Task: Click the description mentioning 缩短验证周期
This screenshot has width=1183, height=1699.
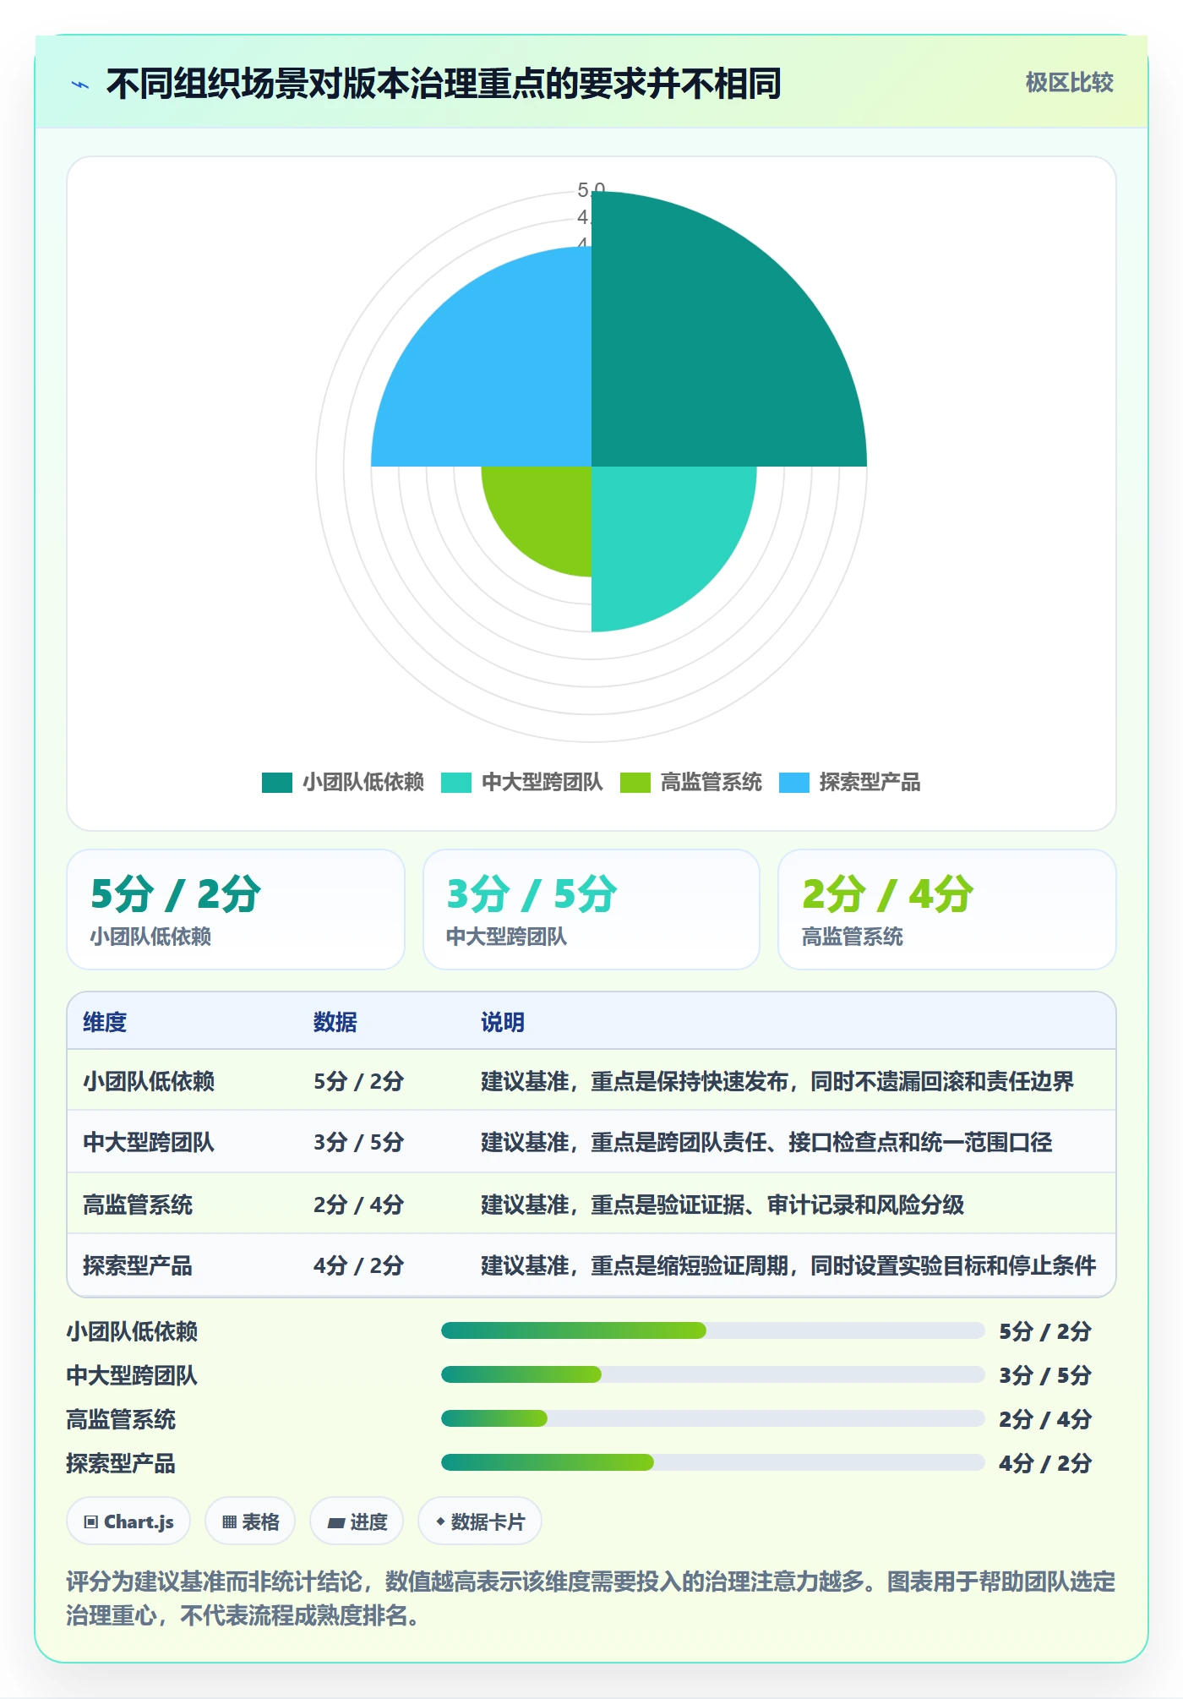Action: (788, 1265)
